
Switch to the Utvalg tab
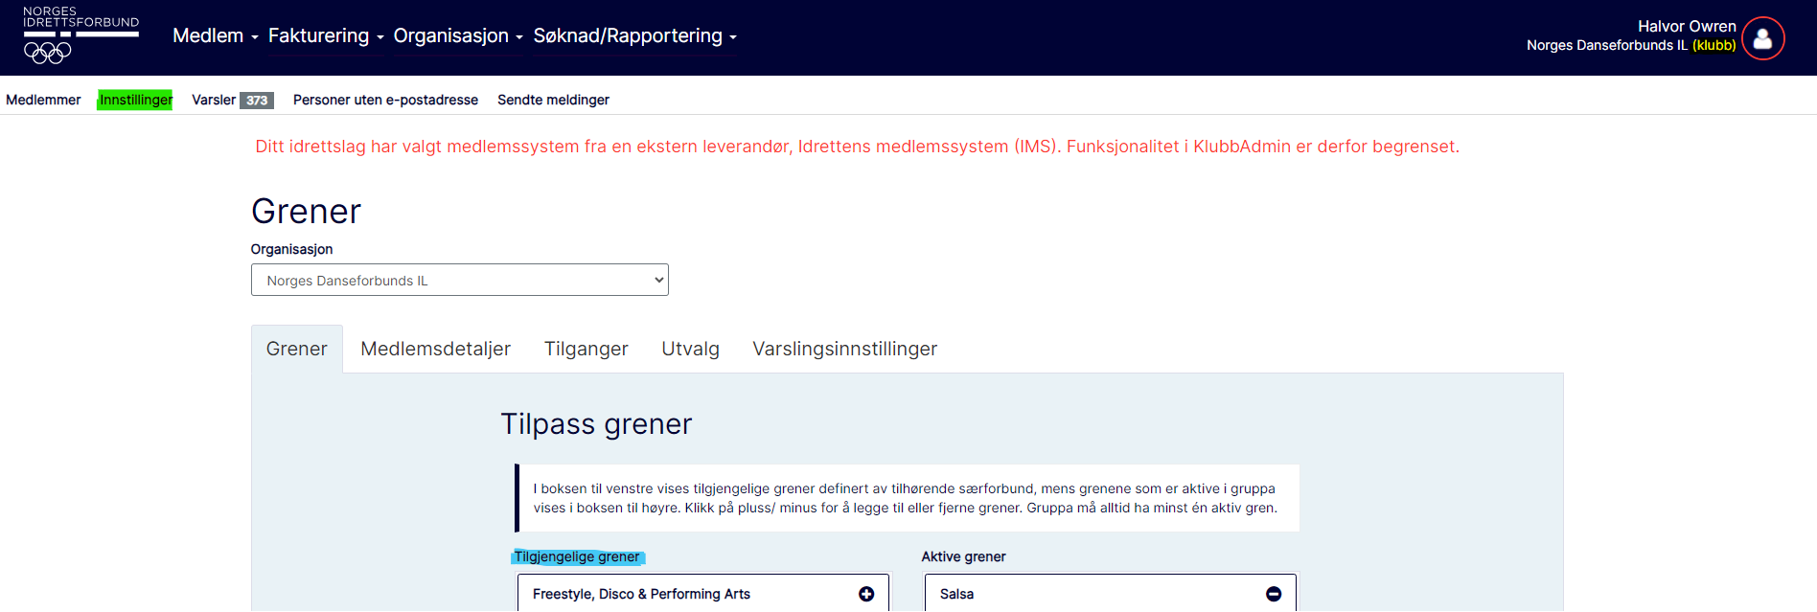[691, 349]
